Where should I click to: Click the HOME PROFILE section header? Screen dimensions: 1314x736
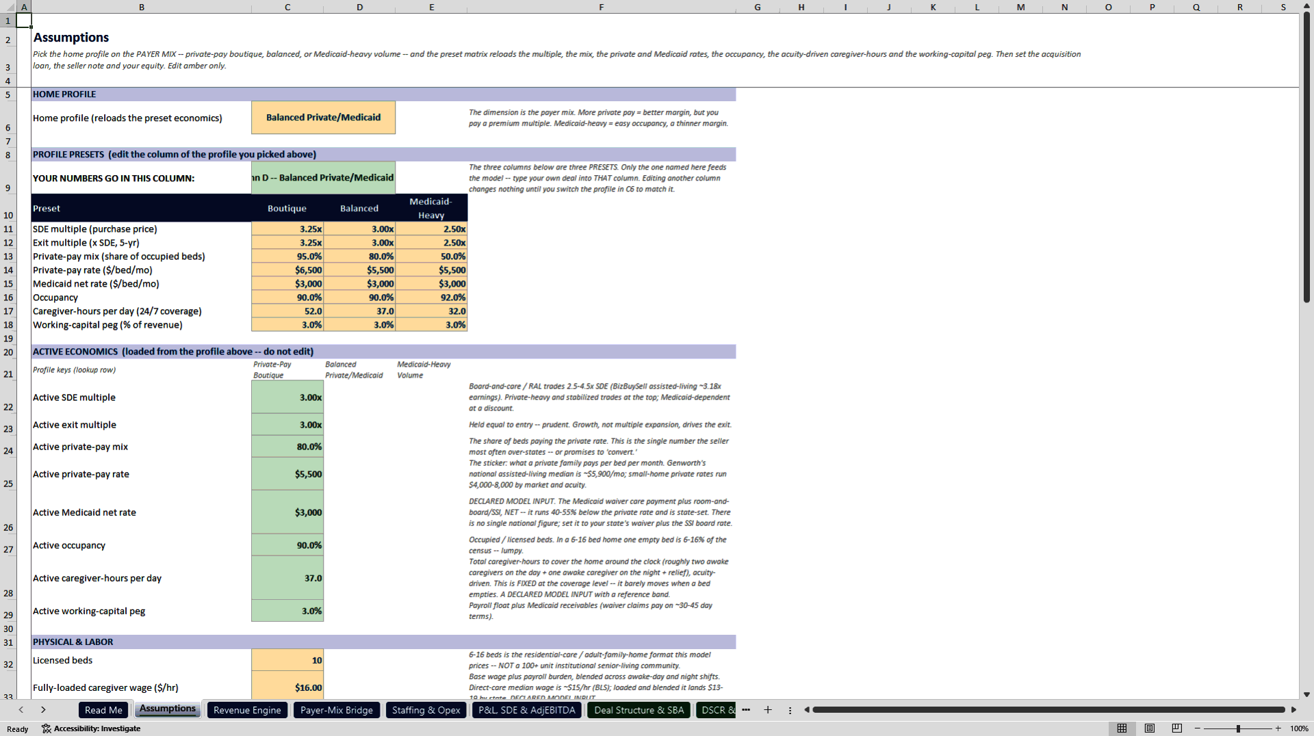383,94
